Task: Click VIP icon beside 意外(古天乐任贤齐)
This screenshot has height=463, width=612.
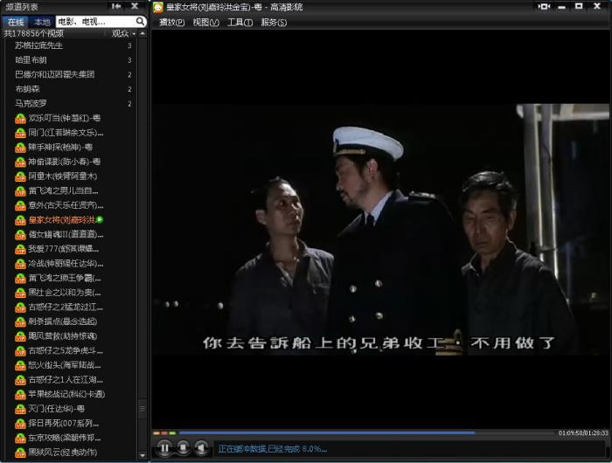Action: pyautogui.click(x=20, y=205)
